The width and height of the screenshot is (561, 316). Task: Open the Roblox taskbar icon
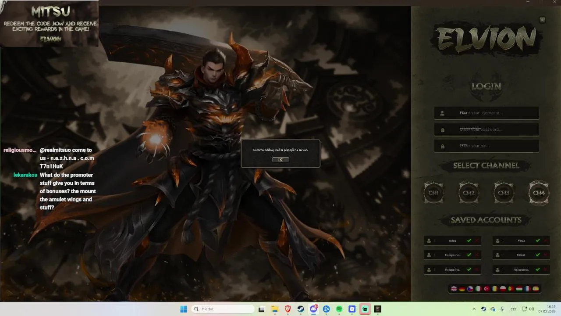352,309
